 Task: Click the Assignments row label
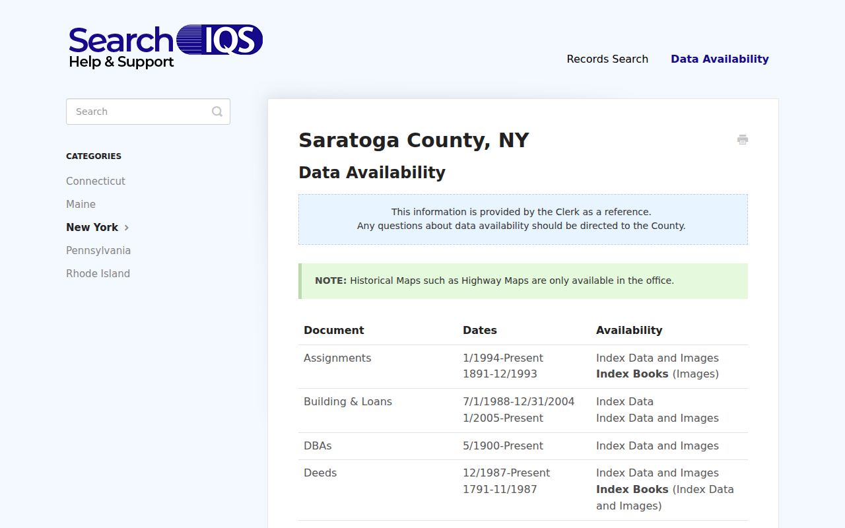pyautogui.click(x=337, y=358)
